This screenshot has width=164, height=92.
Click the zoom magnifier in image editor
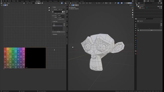pos(49,8)
